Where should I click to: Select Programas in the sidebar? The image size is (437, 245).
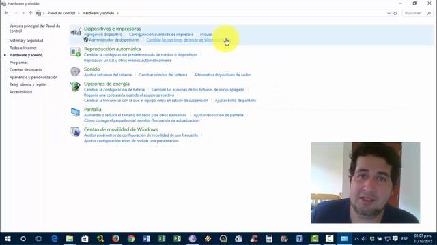pos(18,63)
